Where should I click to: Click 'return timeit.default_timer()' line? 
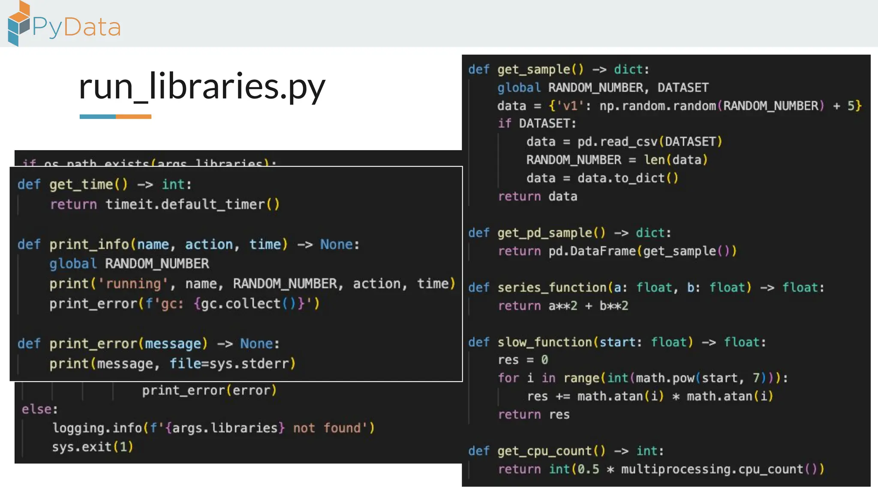[x=165, y=204]
